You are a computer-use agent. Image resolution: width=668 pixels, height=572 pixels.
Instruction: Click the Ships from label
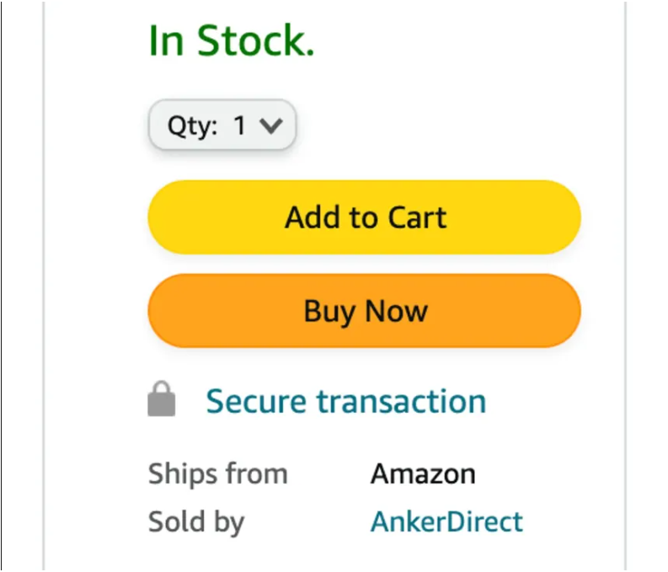tap(217, 473)
